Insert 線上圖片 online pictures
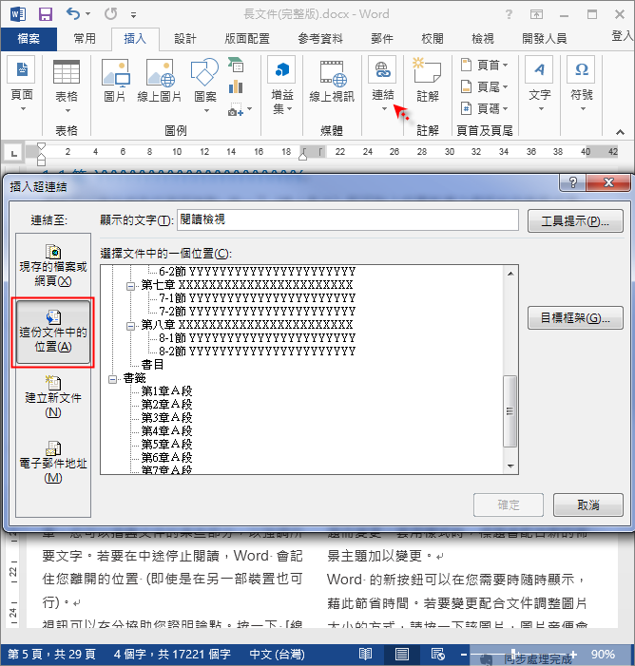Screen dimensions: 635x666 [x=160, y=81]
